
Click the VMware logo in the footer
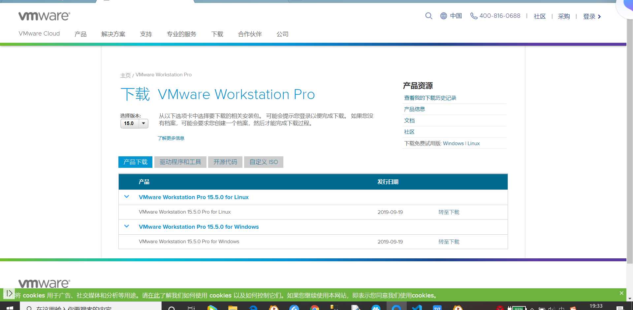pos(44,283)
